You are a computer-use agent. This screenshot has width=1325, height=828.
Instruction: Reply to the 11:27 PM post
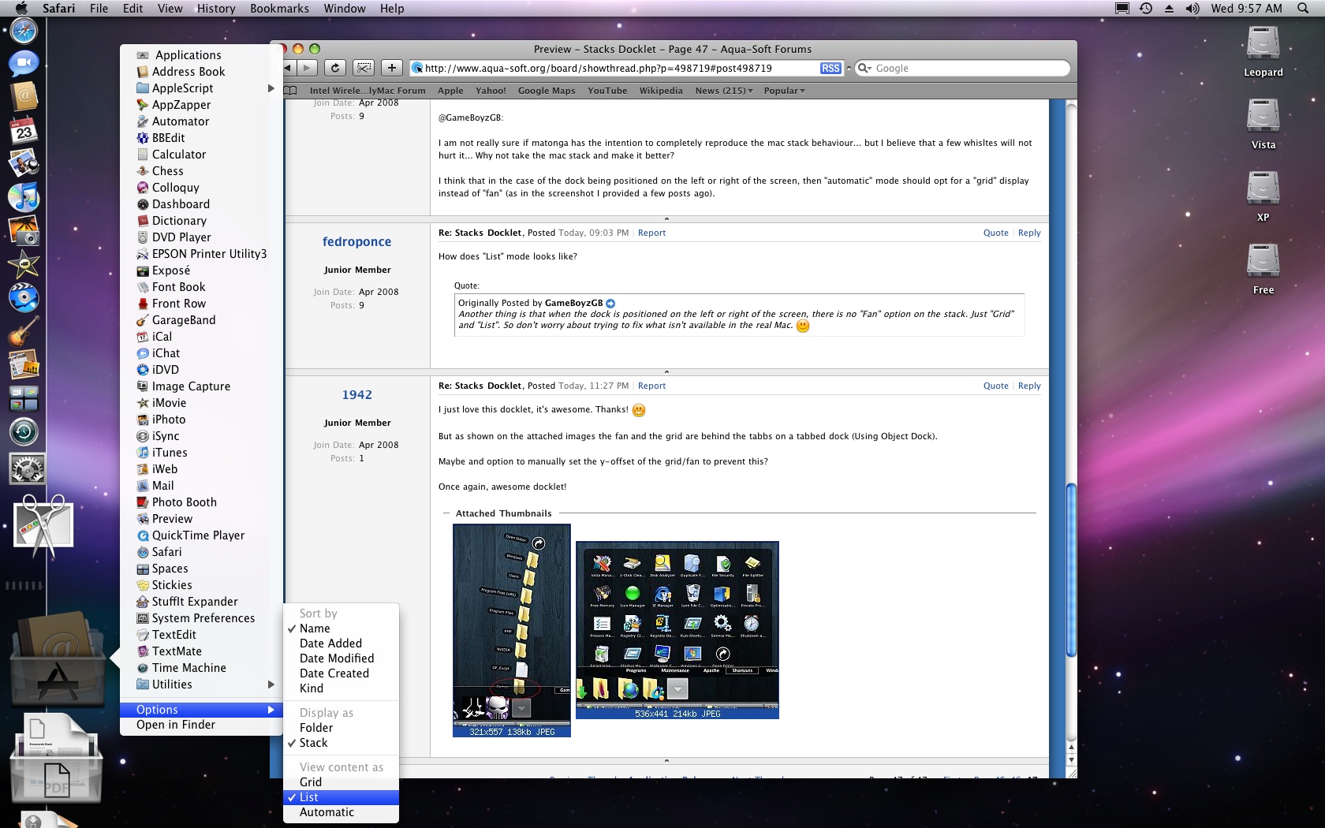tap(1029, 386)
